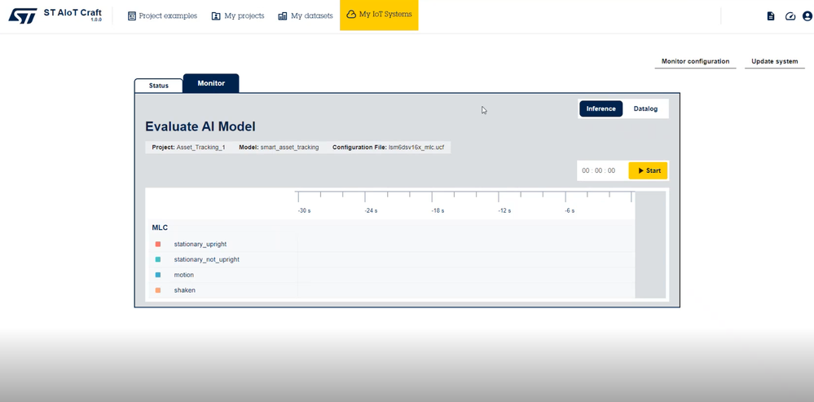
Task: Click the My datasets chart icon
Action: (283, 16)
